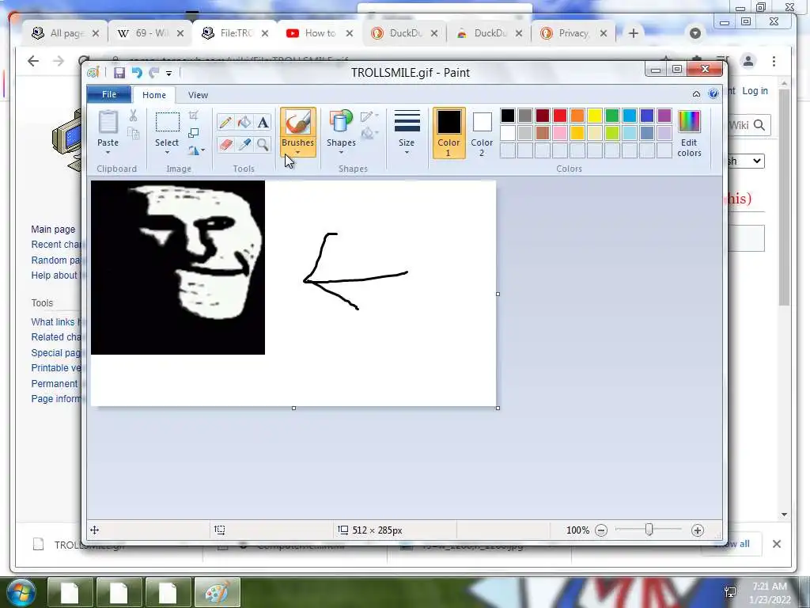Close the All pages browser tab
The image size is (810, 608).
pos(96,33)
